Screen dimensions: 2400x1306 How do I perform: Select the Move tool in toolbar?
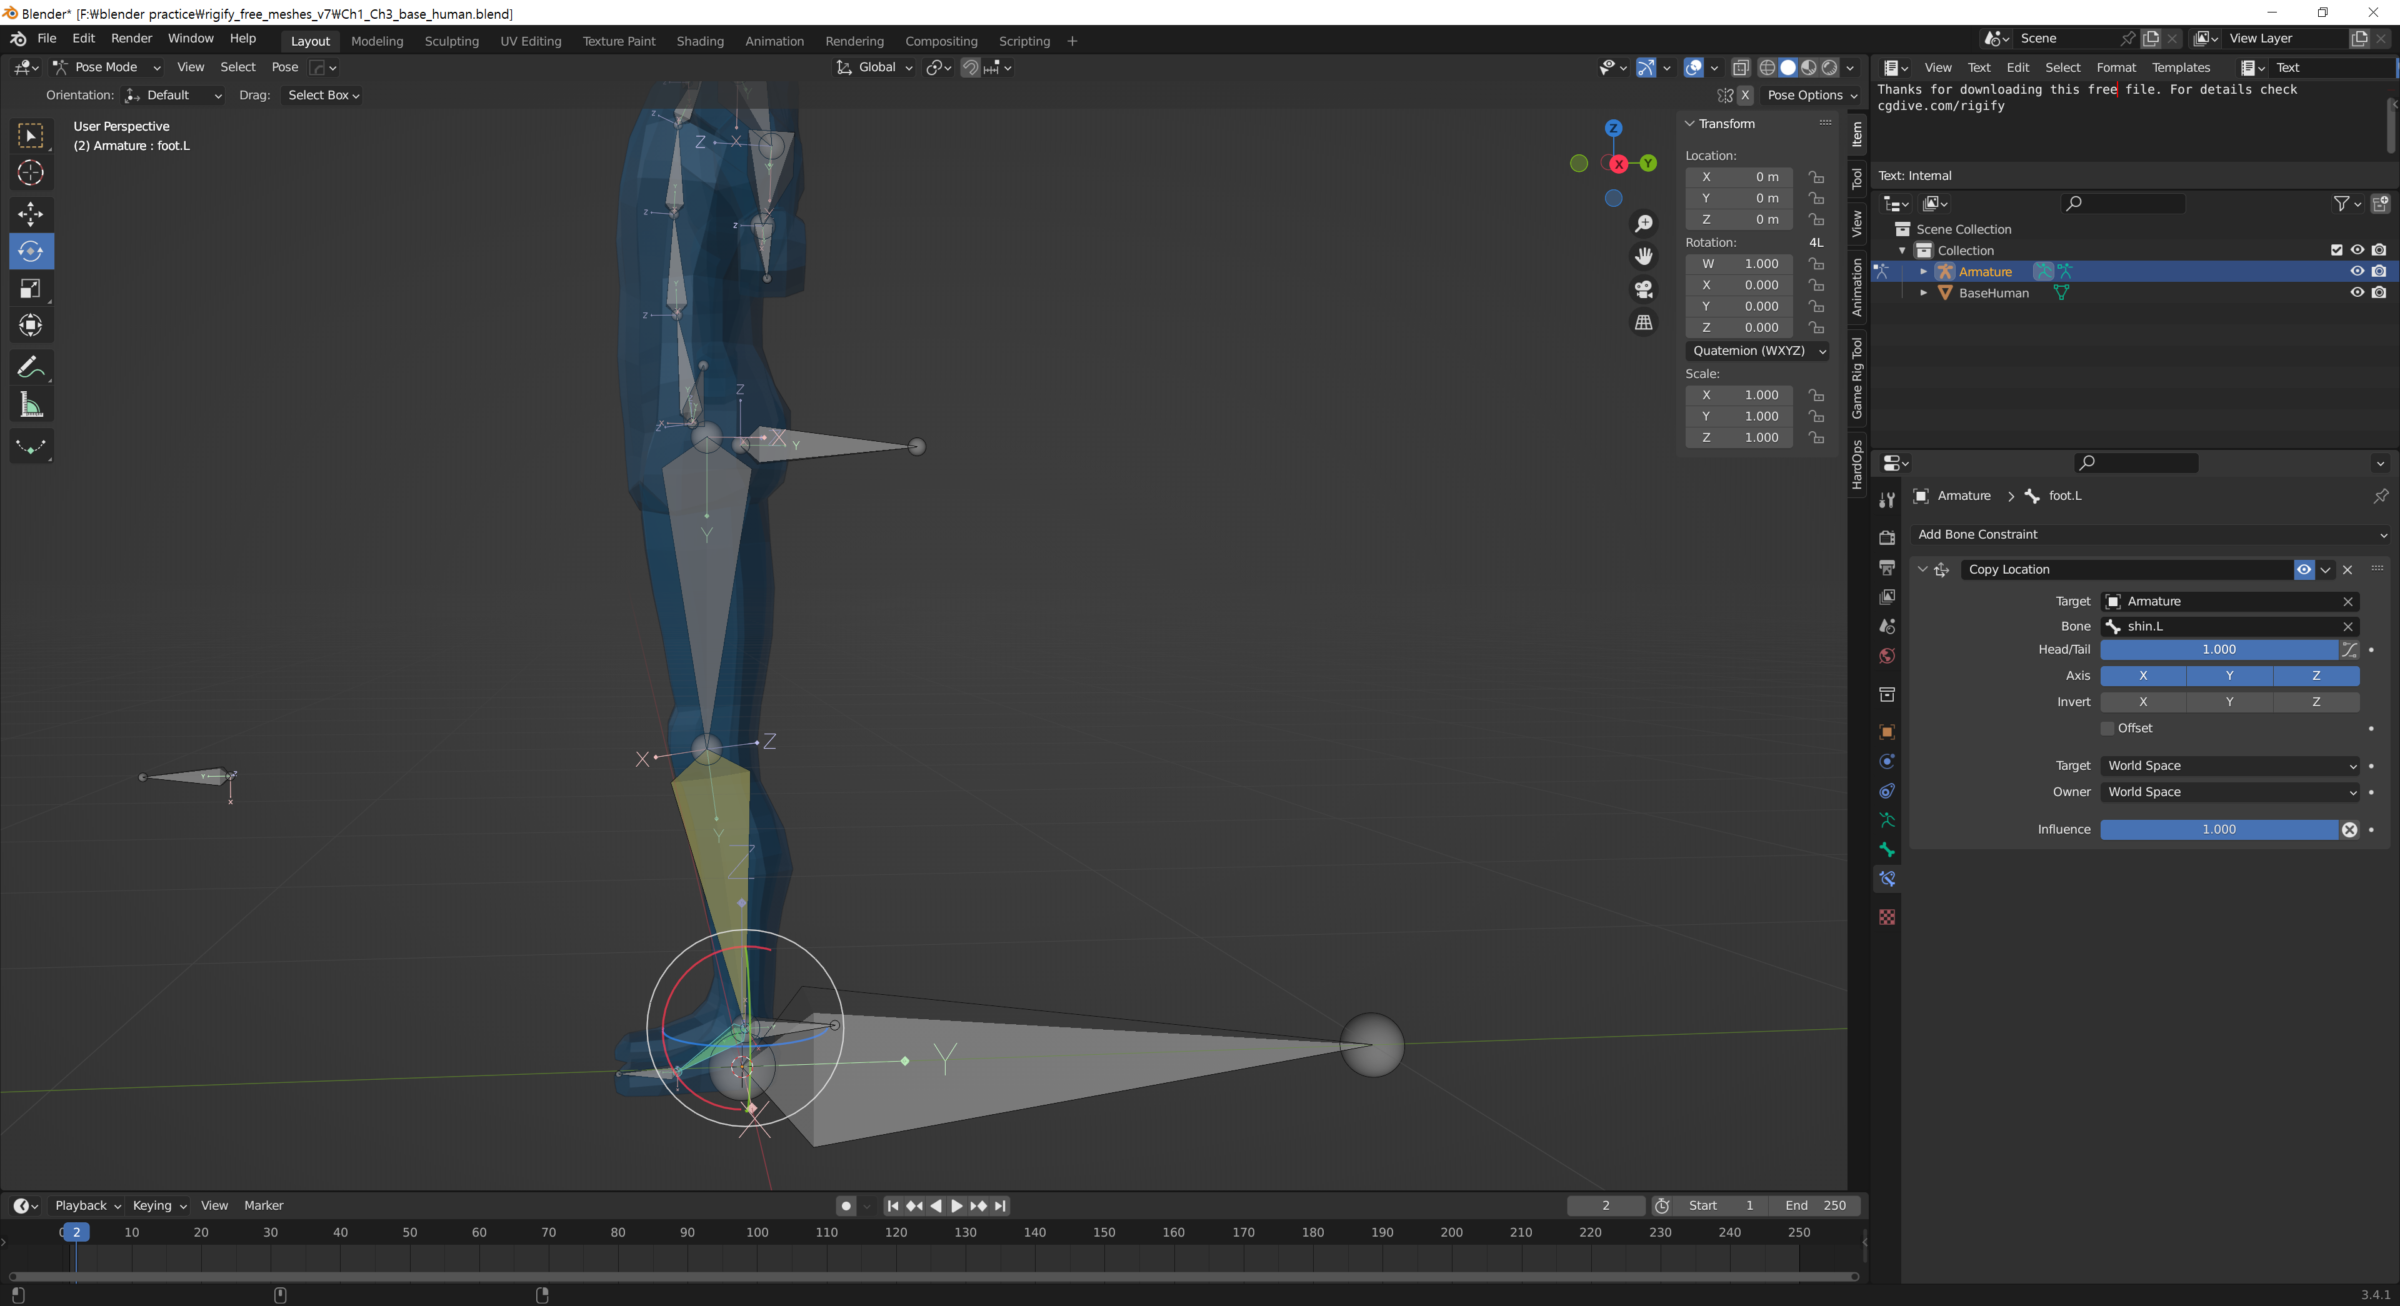(x=31, y=214)
